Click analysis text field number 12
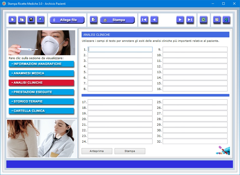Screen dimensions: 240x175 [195, 66]
